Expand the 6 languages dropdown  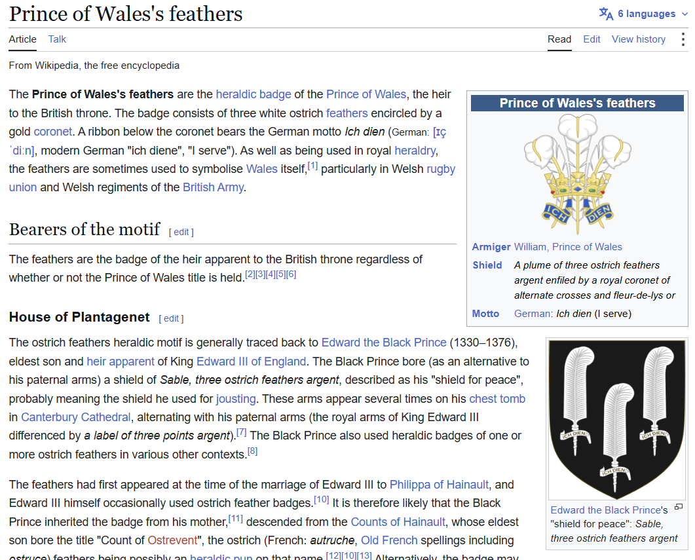click(652, 14)
